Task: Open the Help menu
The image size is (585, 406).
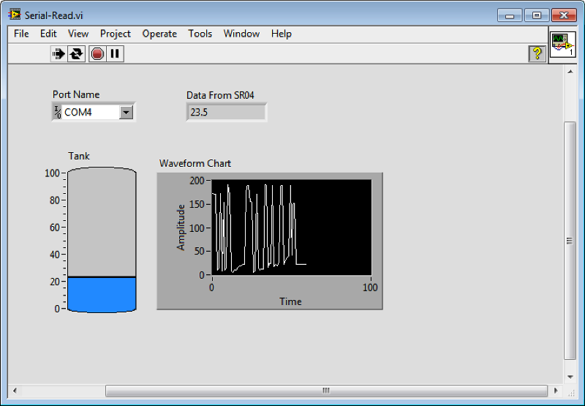Action: click(282, 34)
